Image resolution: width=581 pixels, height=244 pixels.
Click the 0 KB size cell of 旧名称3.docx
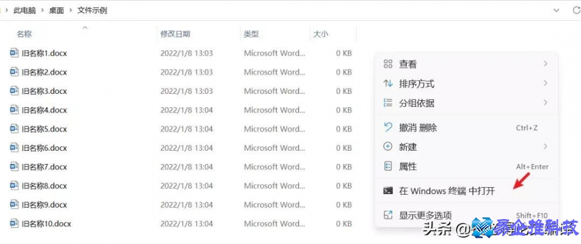pyautogui.click(x=344, y=90)
